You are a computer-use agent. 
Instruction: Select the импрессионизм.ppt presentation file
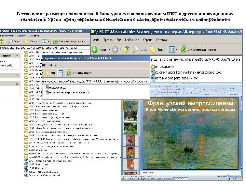(x=56, y=87)
